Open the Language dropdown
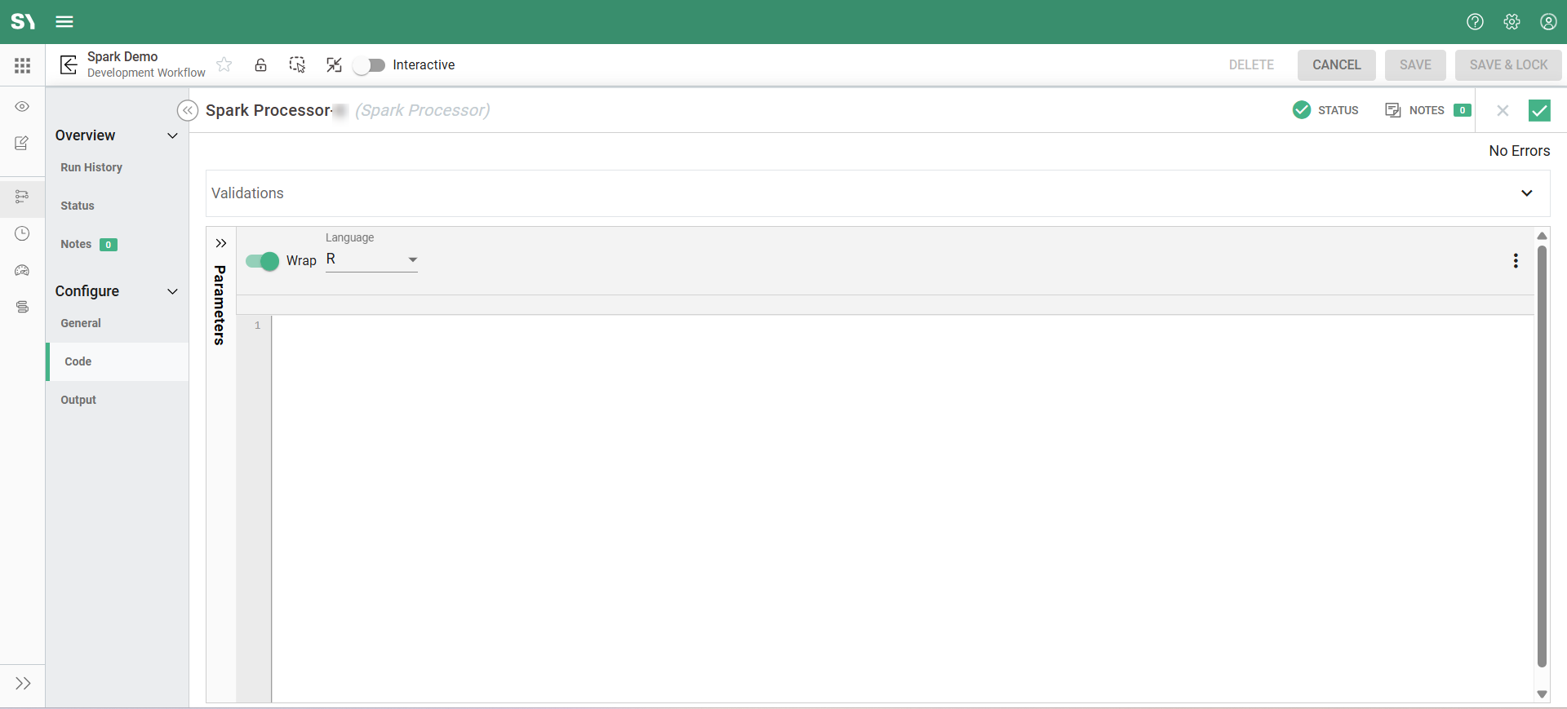Screen dimensions: 1567x709 click(x=371, y=259)
